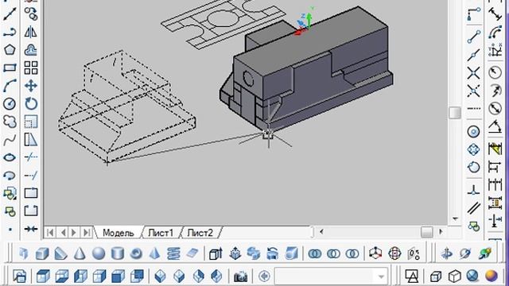Click the Subtract solids tool
Screen dimensions: 509x286
coord(333,253)
